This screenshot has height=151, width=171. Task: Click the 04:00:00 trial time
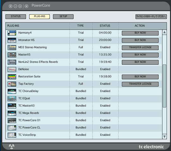tap(105, 33)
